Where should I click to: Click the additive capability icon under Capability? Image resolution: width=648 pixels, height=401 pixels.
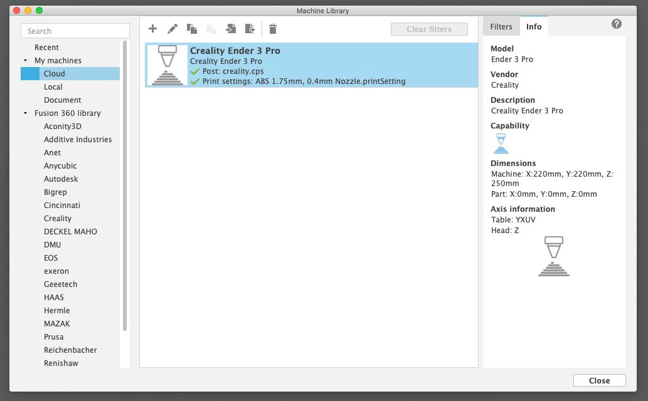[501, 143]
